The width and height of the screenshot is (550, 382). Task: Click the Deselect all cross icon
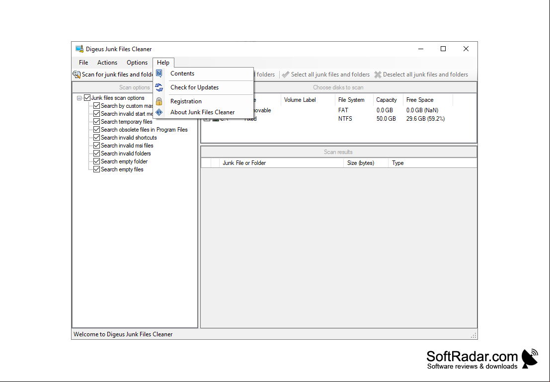point(378,75)
